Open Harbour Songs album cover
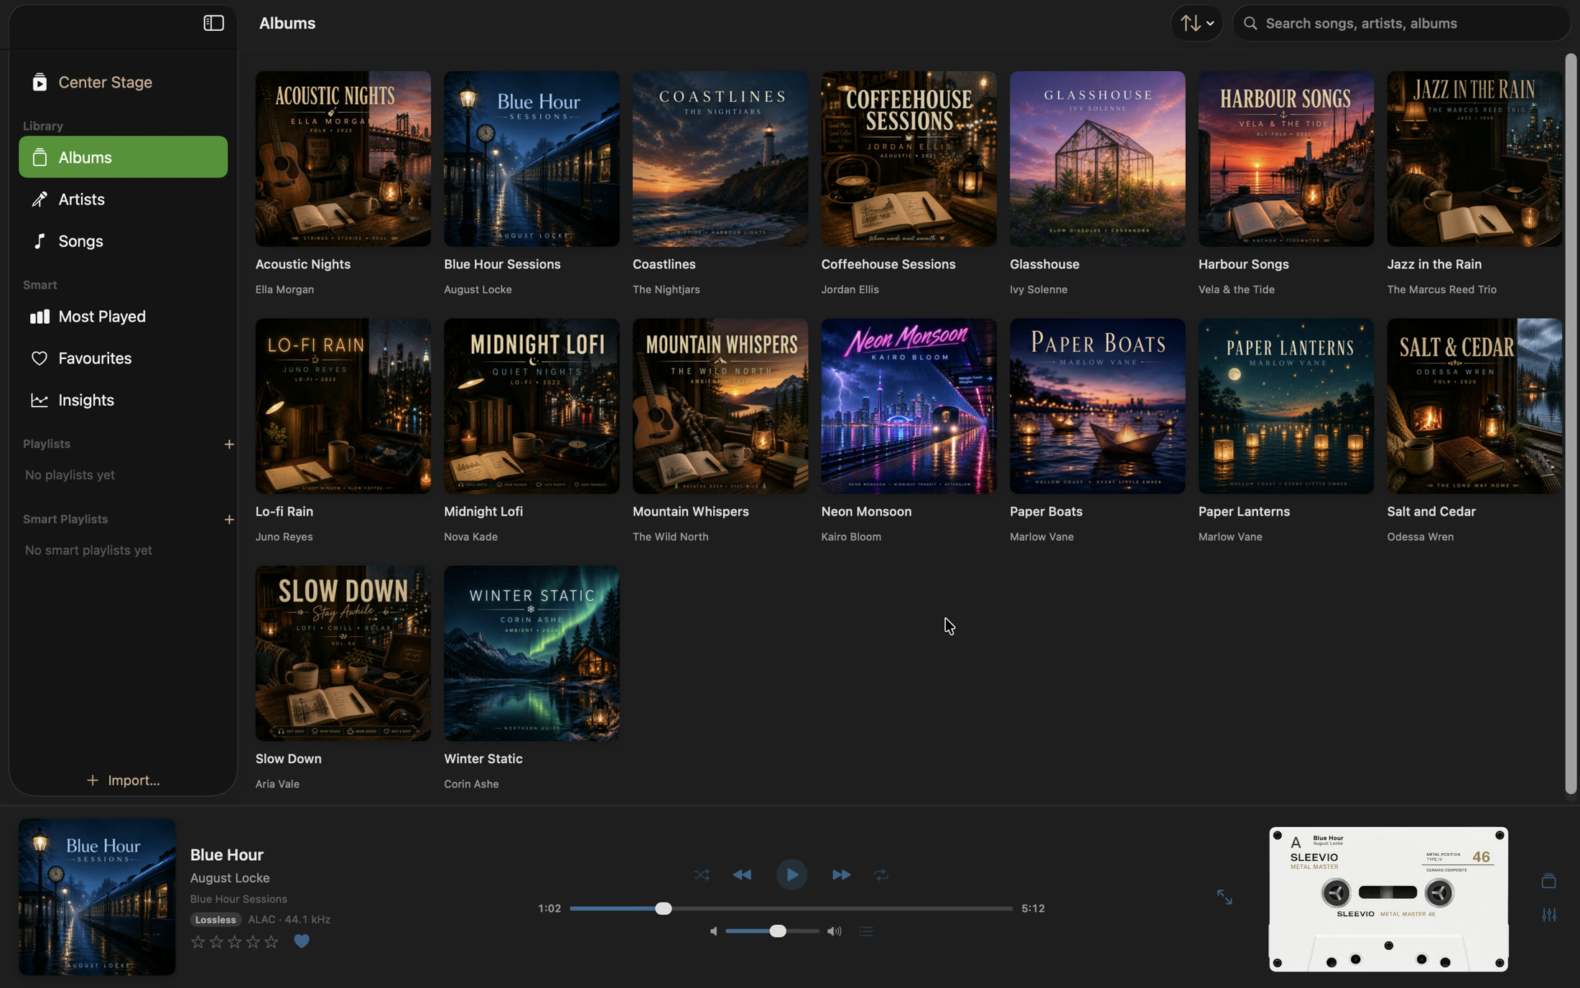Viewport: 1580px width, 988px height. coord(1286,159)
